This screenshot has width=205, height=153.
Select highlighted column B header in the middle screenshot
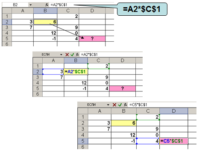tap(76, 60)
